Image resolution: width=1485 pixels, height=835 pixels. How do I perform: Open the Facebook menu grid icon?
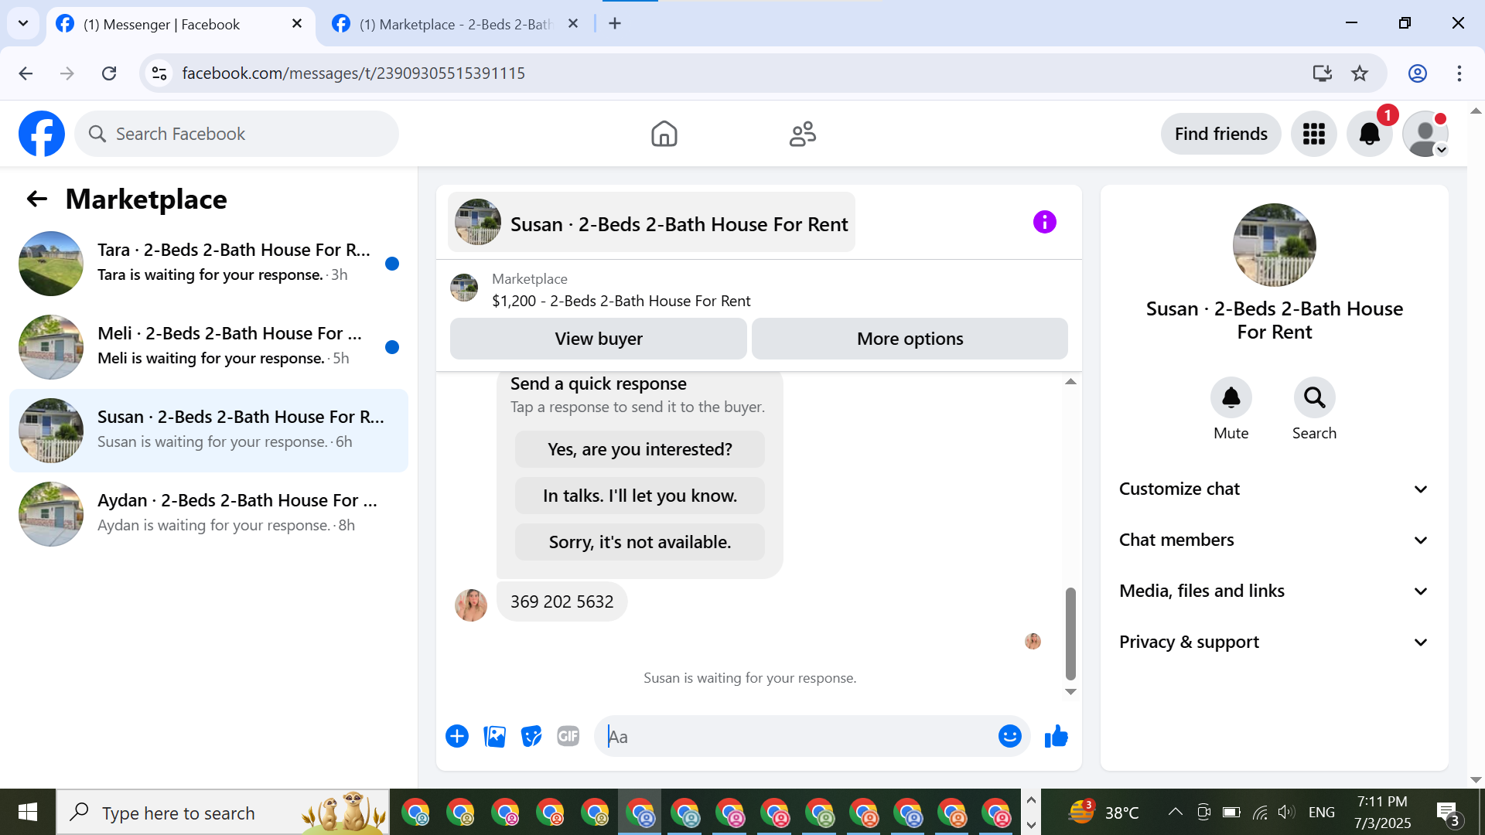tap(1313, 135)
